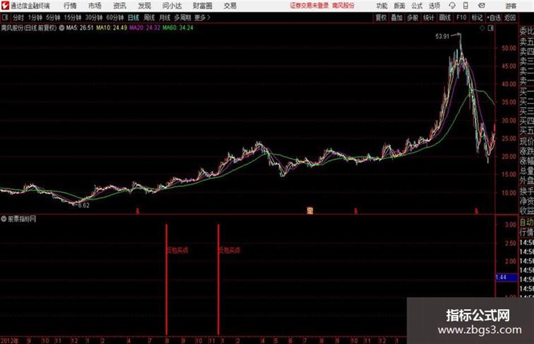
Task: Open the moving-average settings circle icon before MA5
Action: click(x=62, y=28)
